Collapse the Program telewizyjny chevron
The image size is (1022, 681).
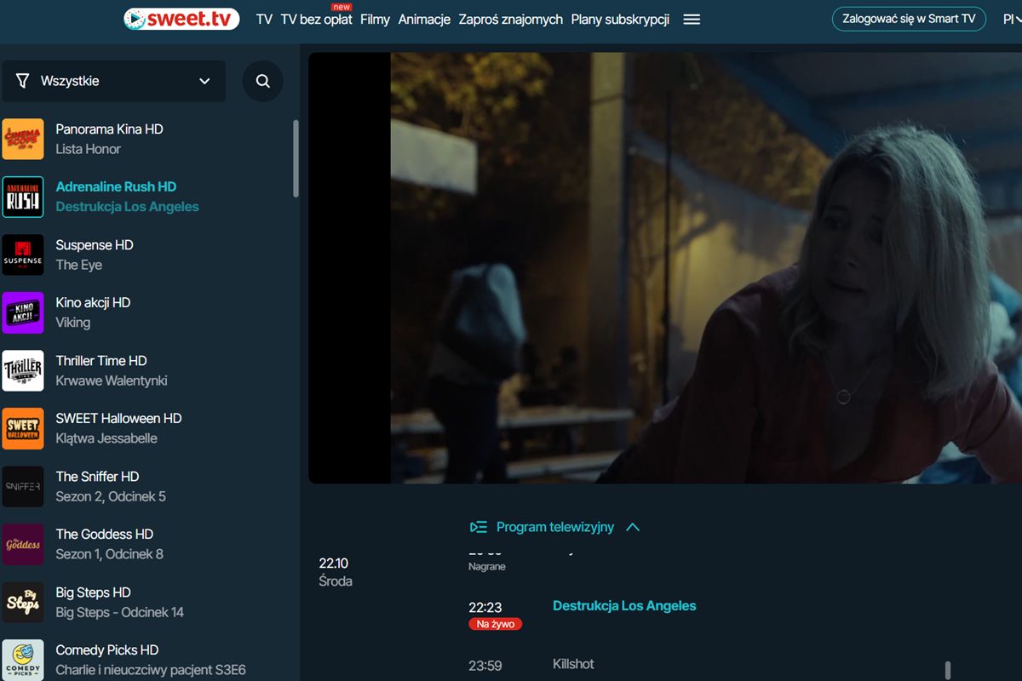pyautogui.click(x=633, y=527)
